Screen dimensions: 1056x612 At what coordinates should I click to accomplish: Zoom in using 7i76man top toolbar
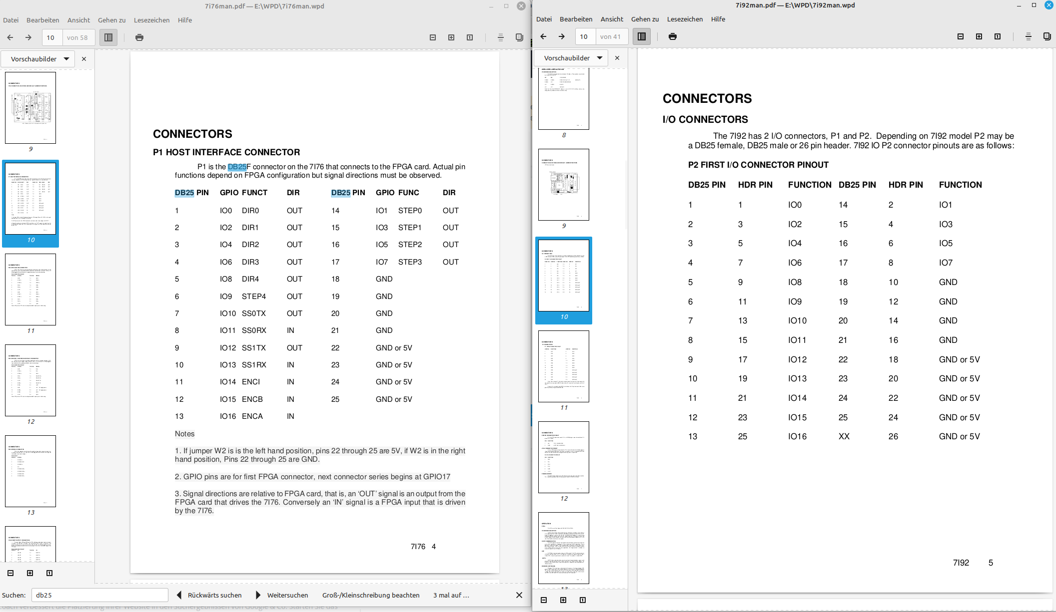click(x=451, y=37)
